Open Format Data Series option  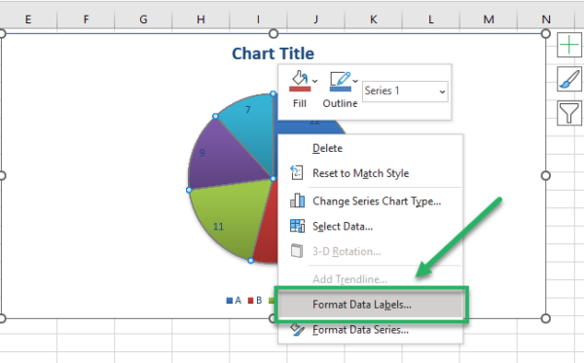(371, 330)
